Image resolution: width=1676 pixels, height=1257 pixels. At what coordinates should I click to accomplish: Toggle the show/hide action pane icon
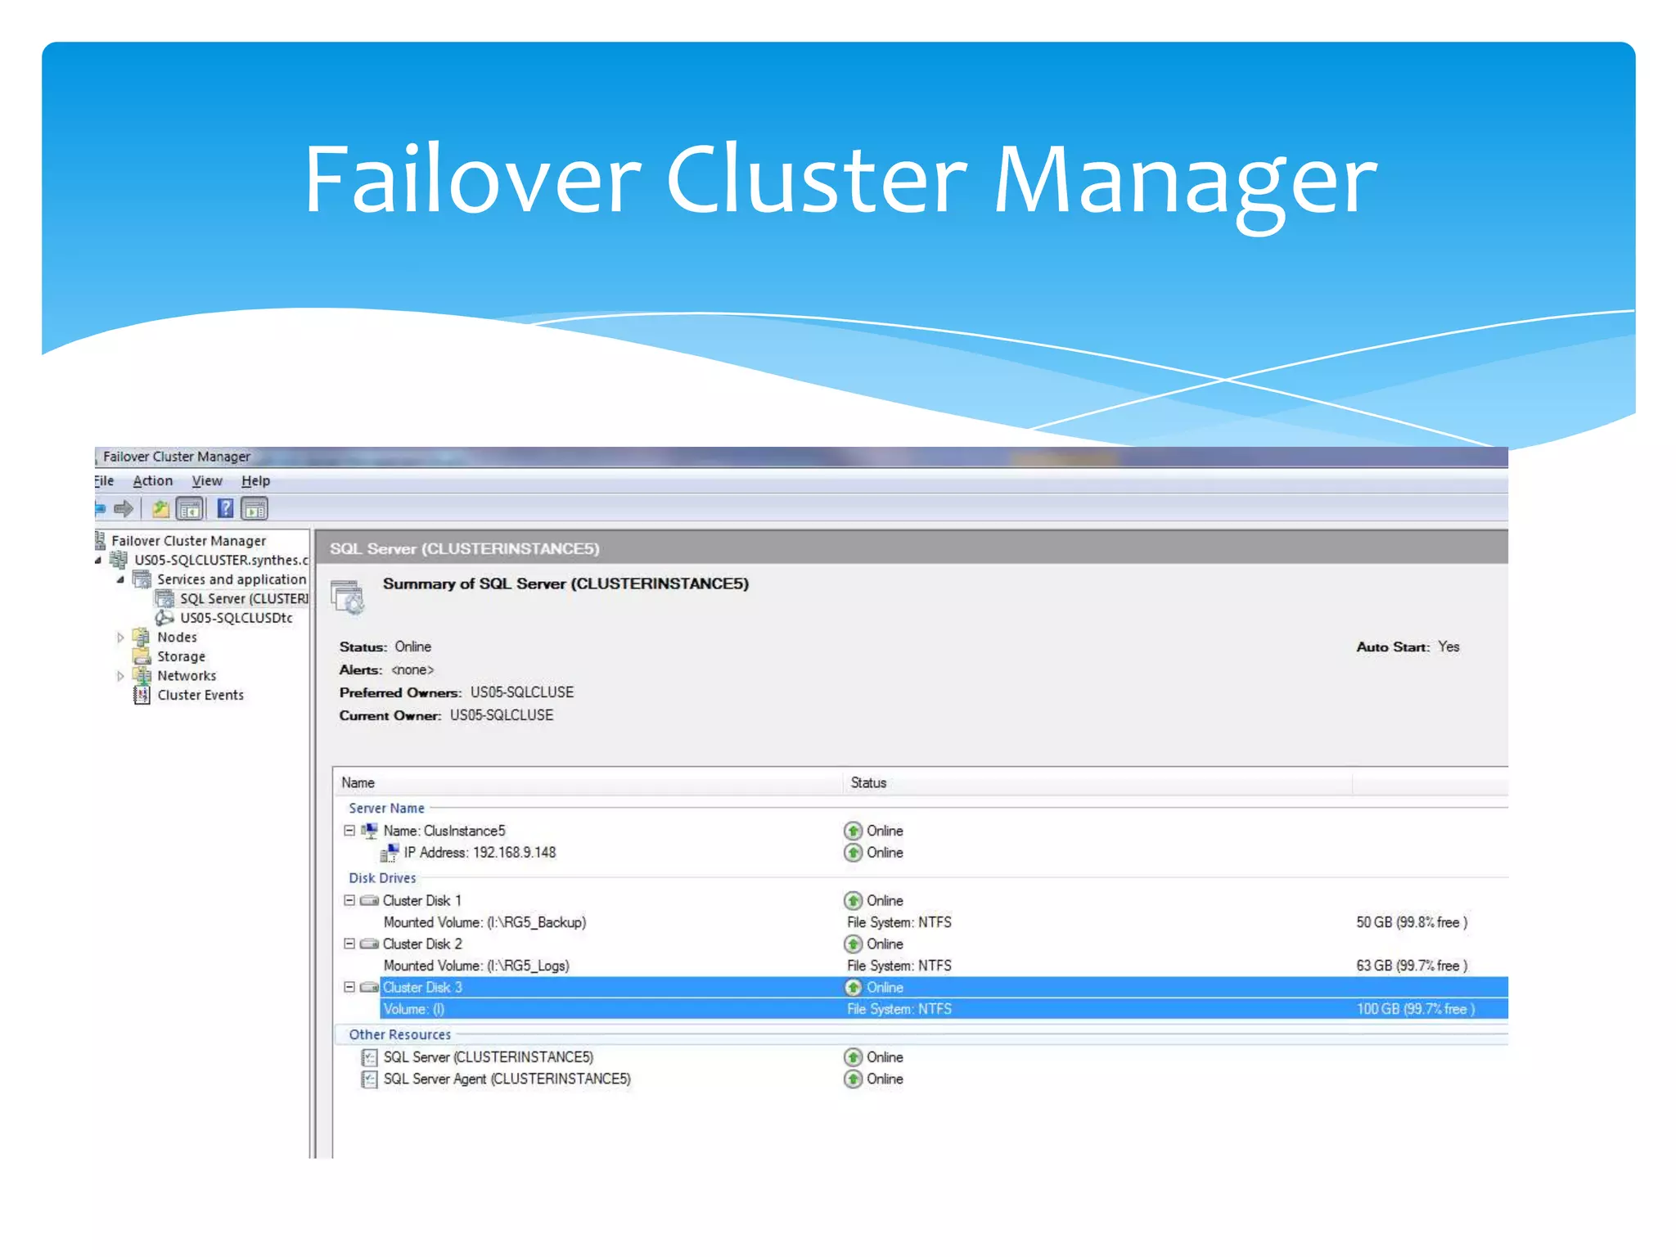pyautogui.click(x=255, y=509)
